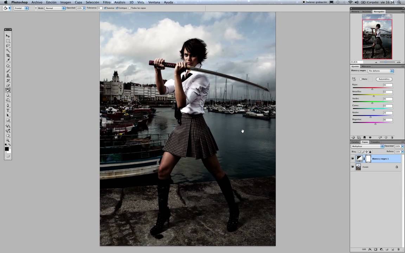
Task: Open the options bar Opacidad dropdown arrow
Action: (x=84, y=8)
